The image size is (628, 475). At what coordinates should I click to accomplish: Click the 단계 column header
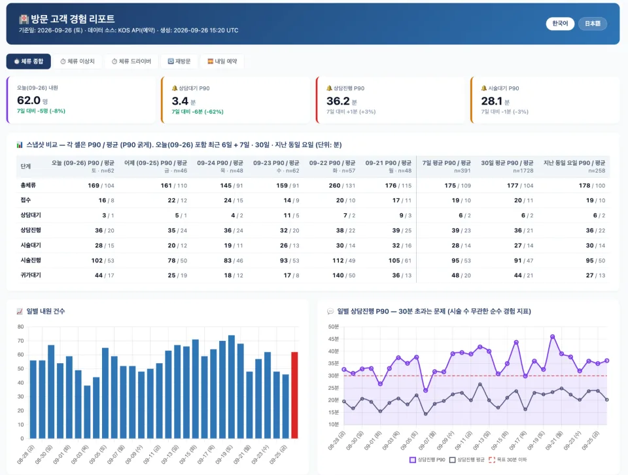[x=26, y=166]
